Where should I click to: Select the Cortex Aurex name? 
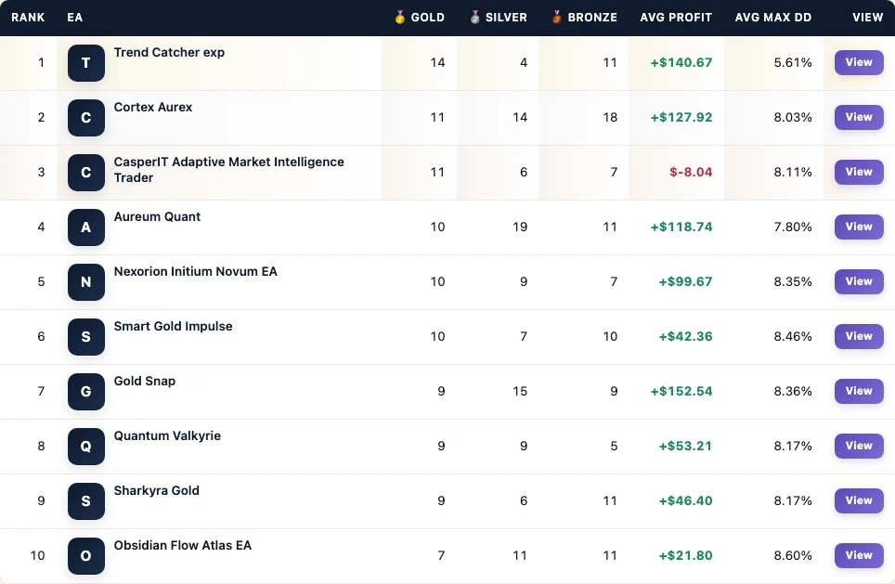pos(153,108)
